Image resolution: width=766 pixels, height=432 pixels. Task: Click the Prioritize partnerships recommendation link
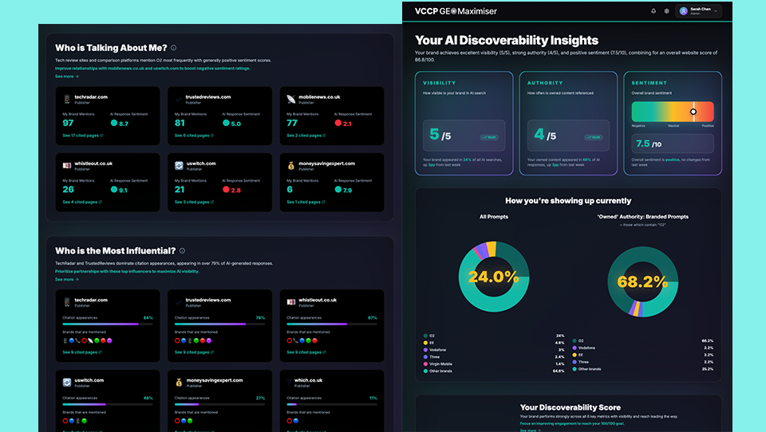pyautogui.click(x=127, y=272)
